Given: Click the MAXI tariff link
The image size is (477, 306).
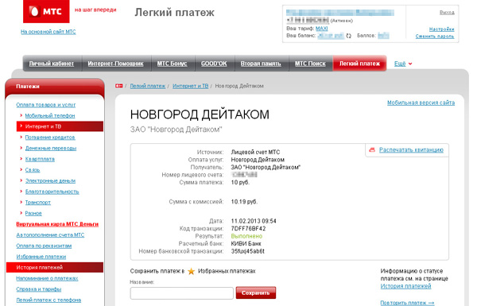Looking at the screenshot, I should (321, 29).
